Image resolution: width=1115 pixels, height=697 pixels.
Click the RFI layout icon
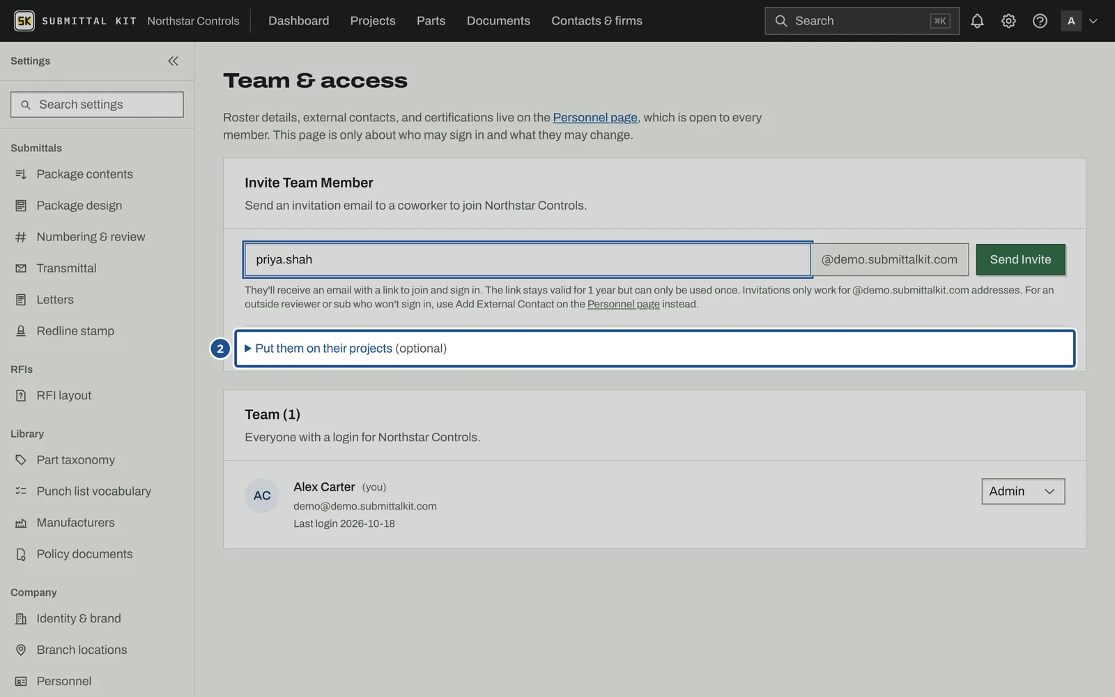pyautogui.click(x=21, y=396)
